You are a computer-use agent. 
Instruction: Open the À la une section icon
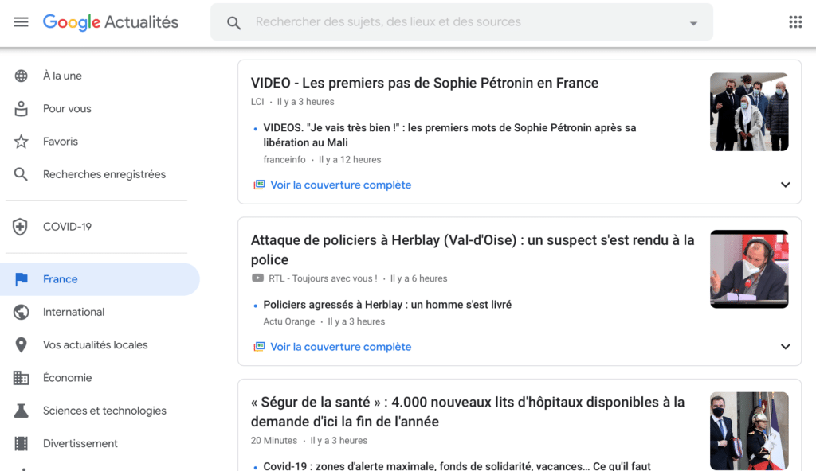(x=21, y=75)
